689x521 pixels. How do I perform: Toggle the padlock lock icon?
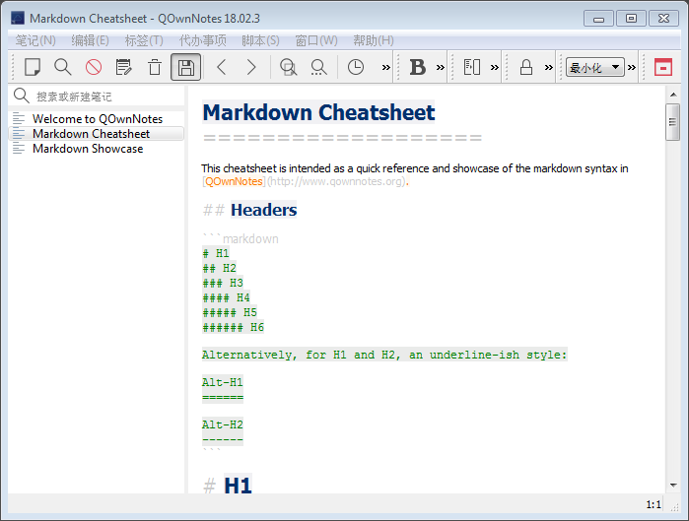pyautogui.click(x=526, y=67)
